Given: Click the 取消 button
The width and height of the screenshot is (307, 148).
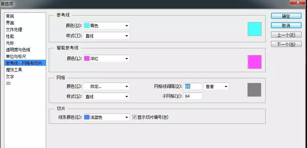Looking at the screenshot, I should (x=286, y=26).
